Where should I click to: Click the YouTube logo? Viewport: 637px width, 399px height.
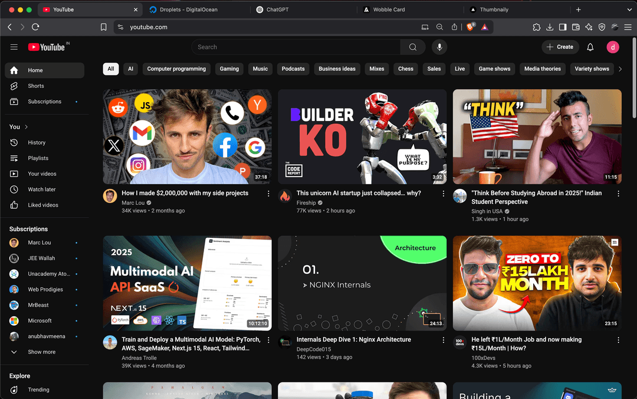47,47
